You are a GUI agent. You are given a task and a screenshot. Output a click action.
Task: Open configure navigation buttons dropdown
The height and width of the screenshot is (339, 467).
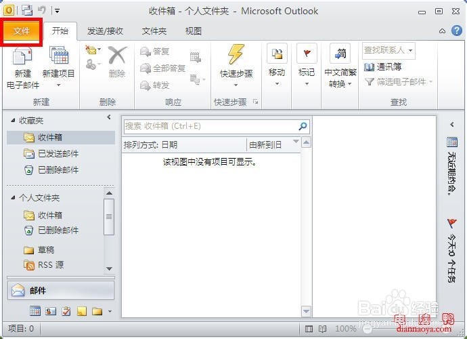pyautogui.click(x=110, y=312)
